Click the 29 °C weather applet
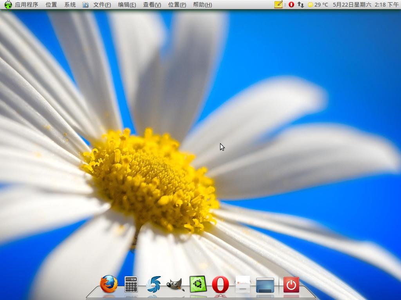 tap(318, 5)
